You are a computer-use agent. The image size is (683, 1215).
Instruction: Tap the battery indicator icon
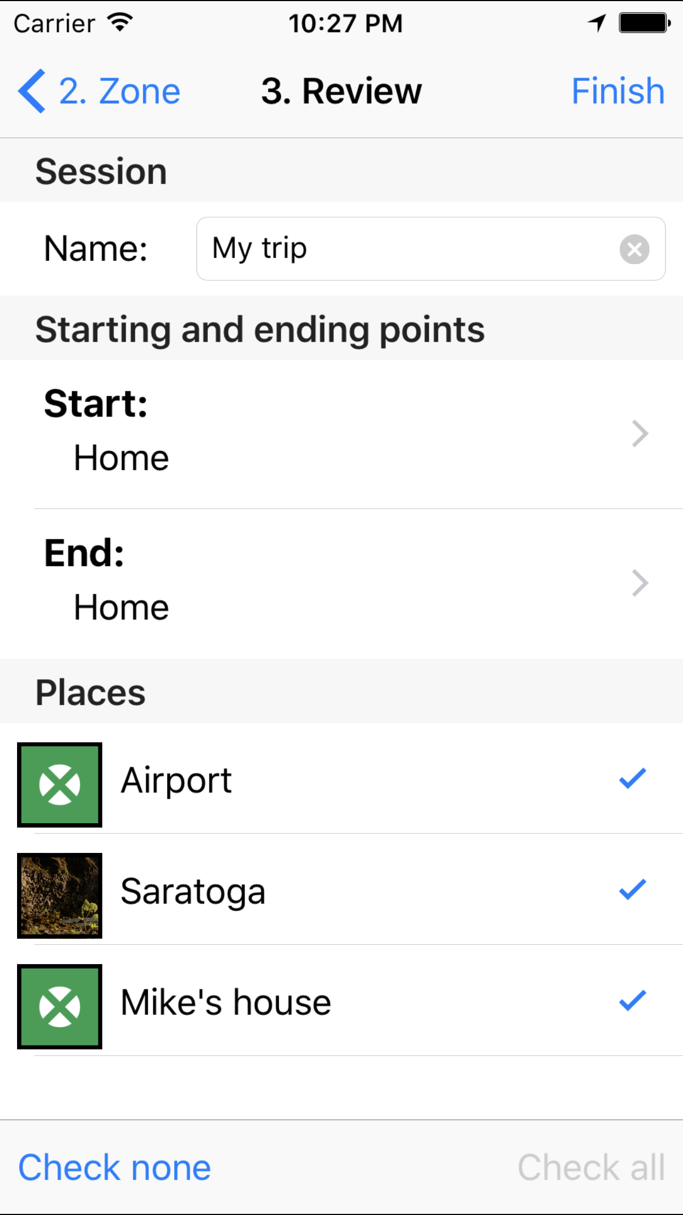pyautogui.click(x=644, y=23)
